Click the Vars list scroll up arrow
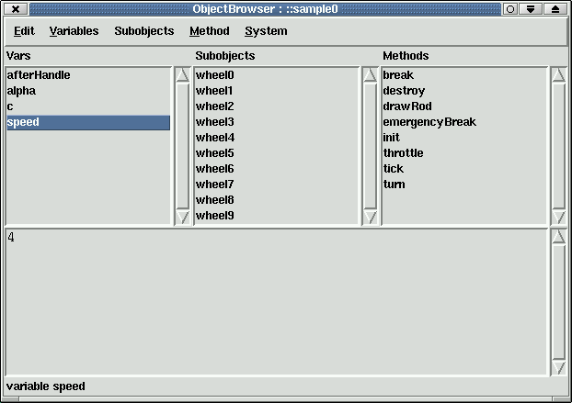 (x=182, y=75)
